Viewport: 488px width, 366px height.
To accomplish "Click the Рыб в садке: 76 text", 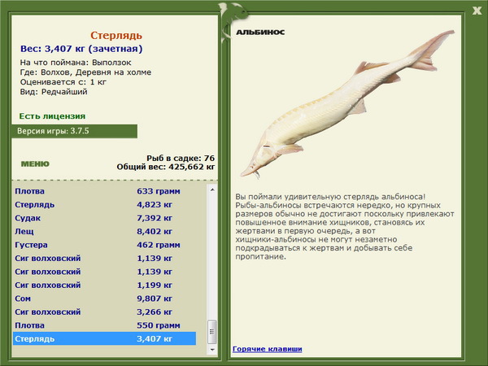I will pos(181,158).
